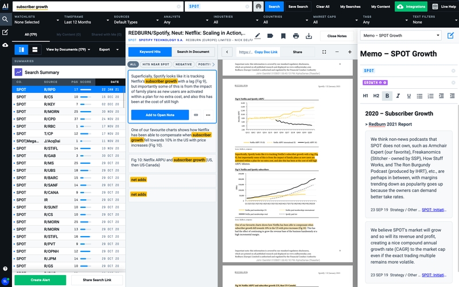Click Clear All
This screenshot has width=459, height=287.
(x=322, y=6)
